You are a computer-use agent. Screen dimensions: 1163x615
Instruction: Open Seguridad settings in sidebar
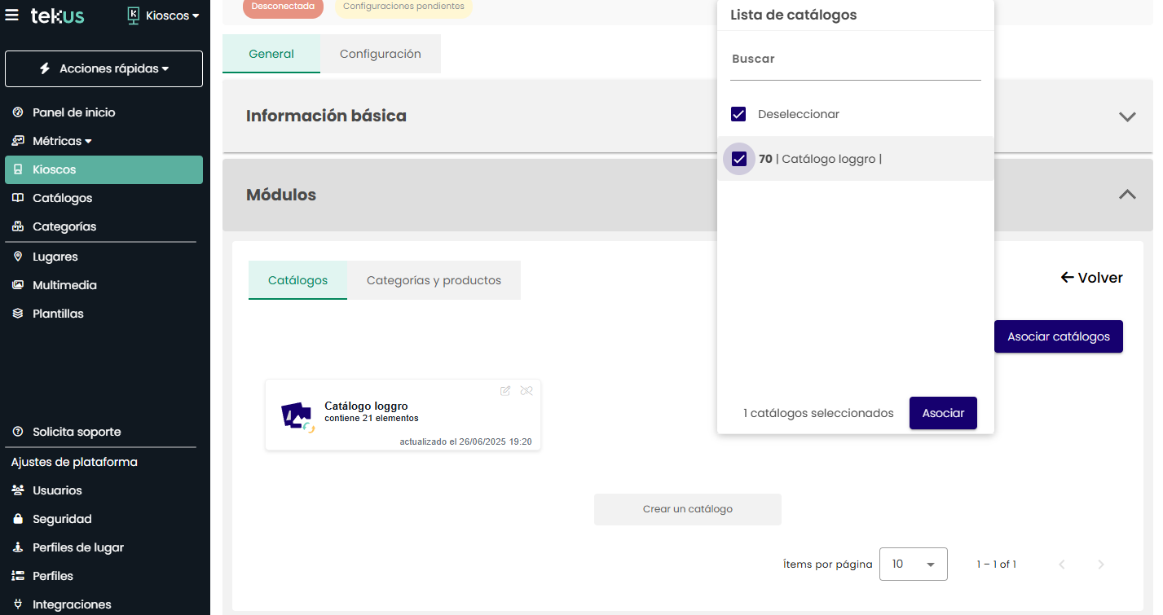click(x=62, y=519)
